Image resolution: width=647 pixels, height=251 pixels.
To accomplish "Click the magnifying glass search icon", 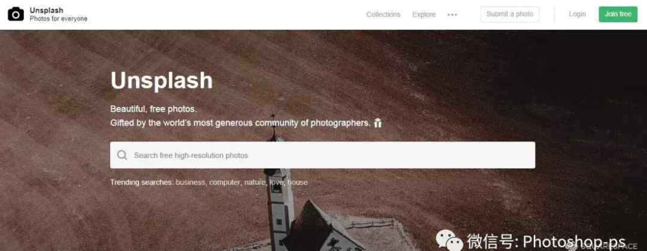I will click(x=122, y=155).
